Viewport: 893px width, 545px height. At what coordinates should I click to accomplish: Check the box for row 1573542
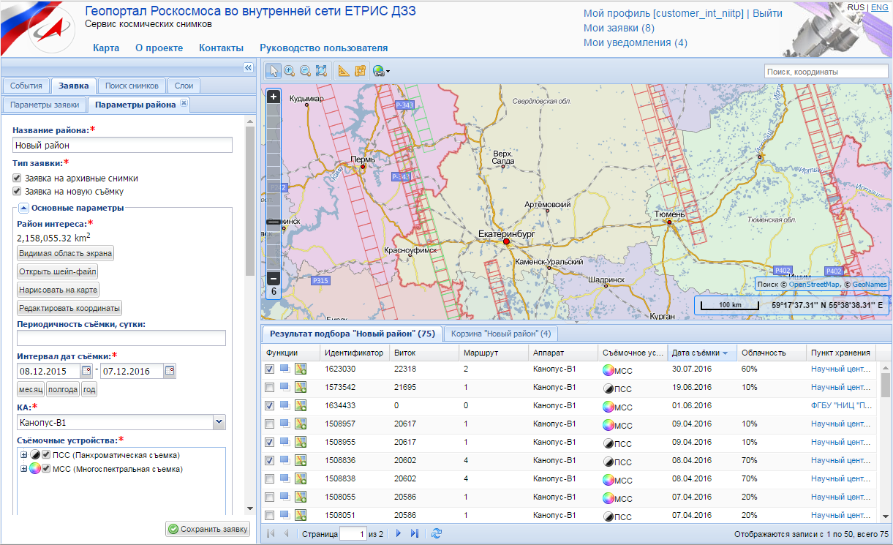coord(270,387)
